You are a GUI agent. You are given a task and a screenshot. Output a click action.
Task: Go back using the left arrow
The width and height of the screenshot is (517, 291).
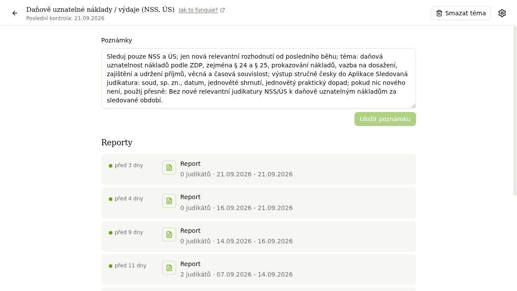click(x=15, y=13)
